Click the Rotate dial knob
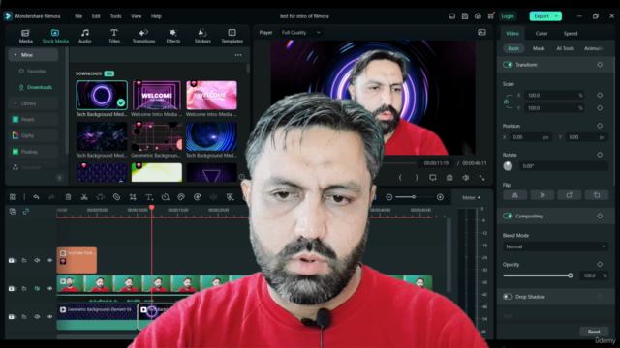 (508, 166)
